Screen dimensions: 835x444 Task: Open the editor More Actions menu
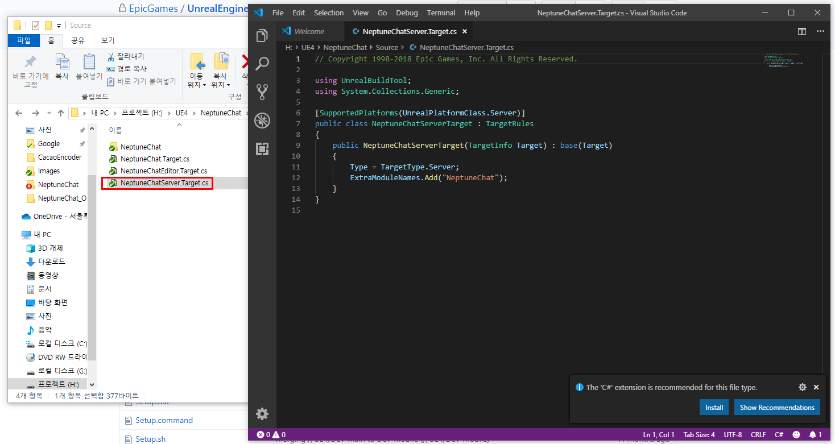point(820,31)
